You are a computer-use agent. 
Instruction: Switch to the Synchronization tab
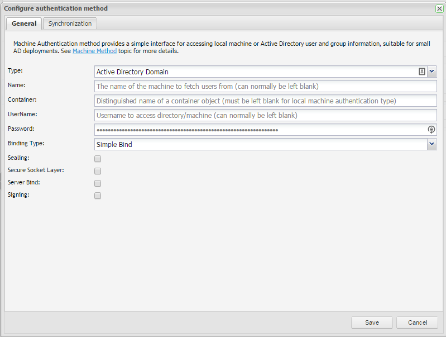pyautogui.click(x=70, y=23)
